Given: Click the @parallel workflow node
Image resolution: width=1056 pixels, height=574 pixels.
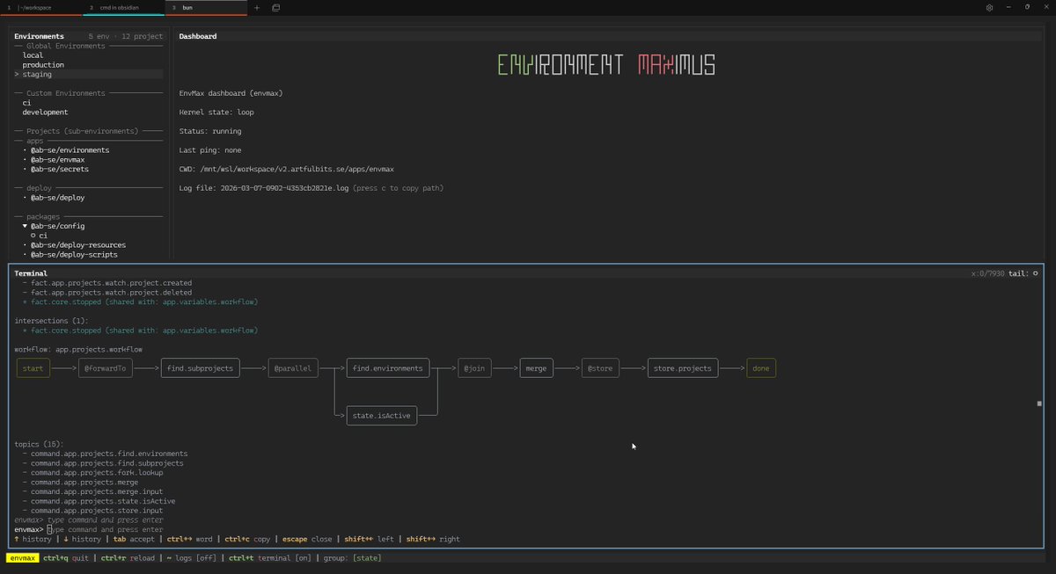Looking at the screenshot, I should [295, 368].
